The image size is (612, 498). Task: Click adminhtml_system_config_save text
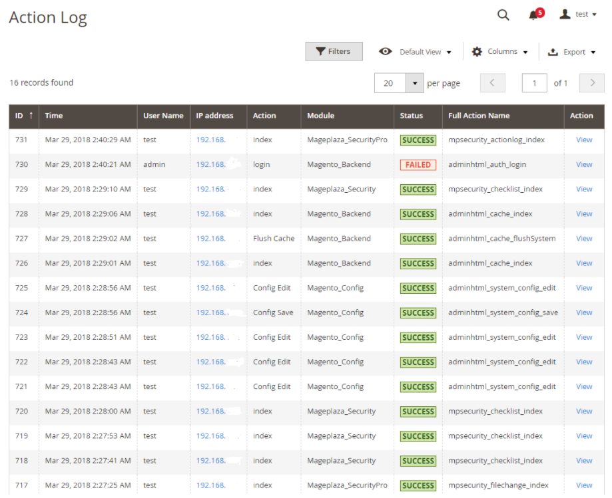tap(503, 312)
